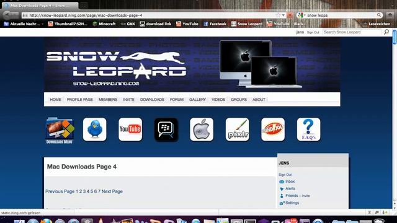The width and height of the screenshot is (397, 223).
Task: Go to Next Page link
Action: point(112,191)
